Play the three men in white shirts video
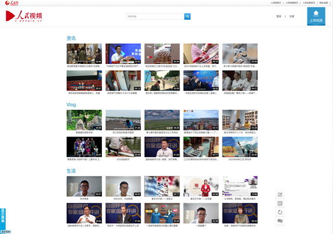 240,81
